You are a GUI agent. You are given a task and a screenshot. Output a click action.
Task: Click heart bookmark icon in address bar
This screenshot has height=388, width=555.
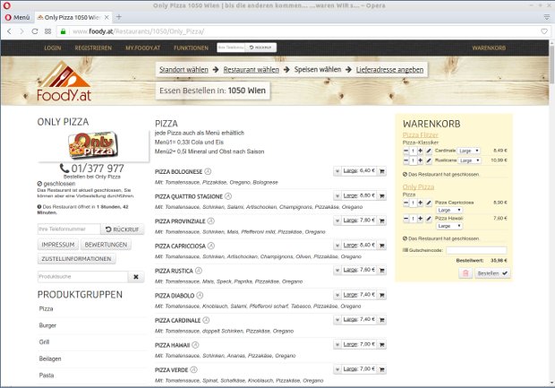(544, 31)
